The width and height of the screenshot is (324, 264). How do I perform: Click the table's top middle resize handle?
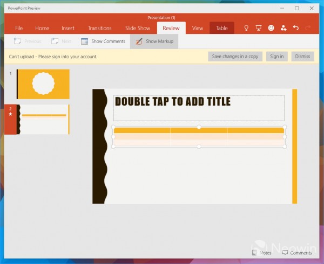[199, 127]
